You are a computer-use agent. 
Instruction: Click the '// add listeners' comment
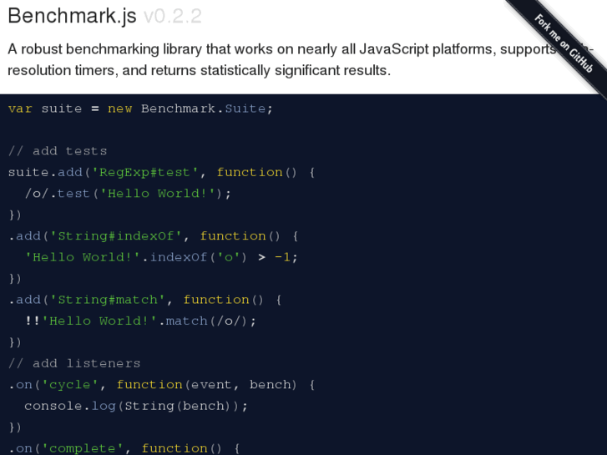(x=74, y=363)
